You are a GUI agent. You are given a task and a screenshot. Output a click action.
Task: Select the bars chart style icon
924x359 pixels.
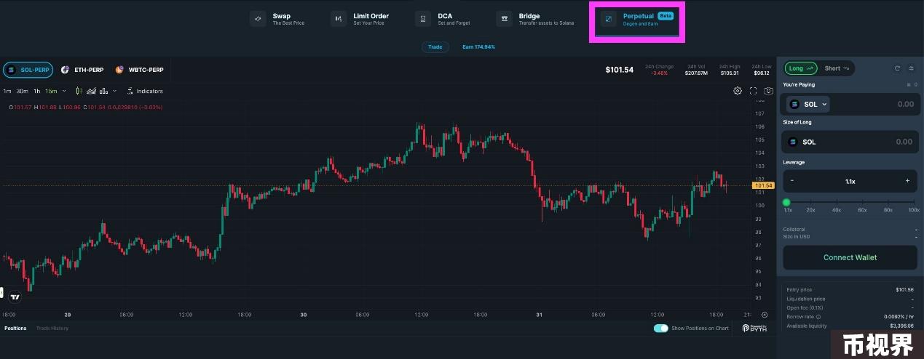pyautogui.click(x=104, y=92)
